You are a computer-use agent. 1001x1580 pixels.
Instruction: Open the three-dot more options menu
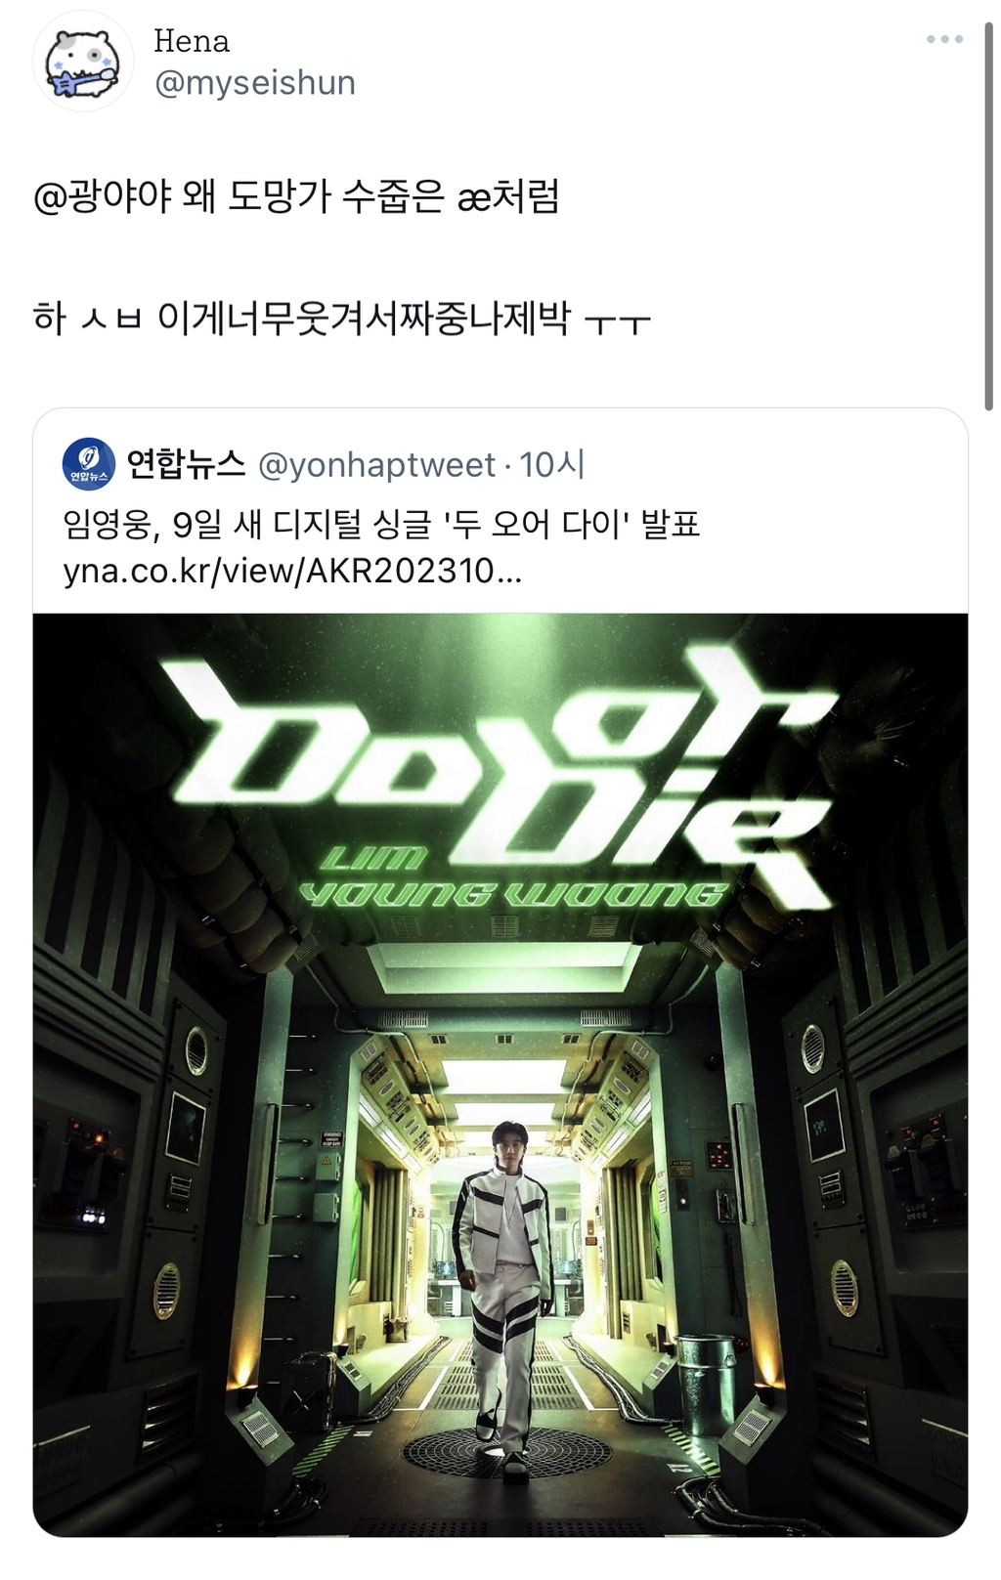pyautogui.click(x=944, y=39)
